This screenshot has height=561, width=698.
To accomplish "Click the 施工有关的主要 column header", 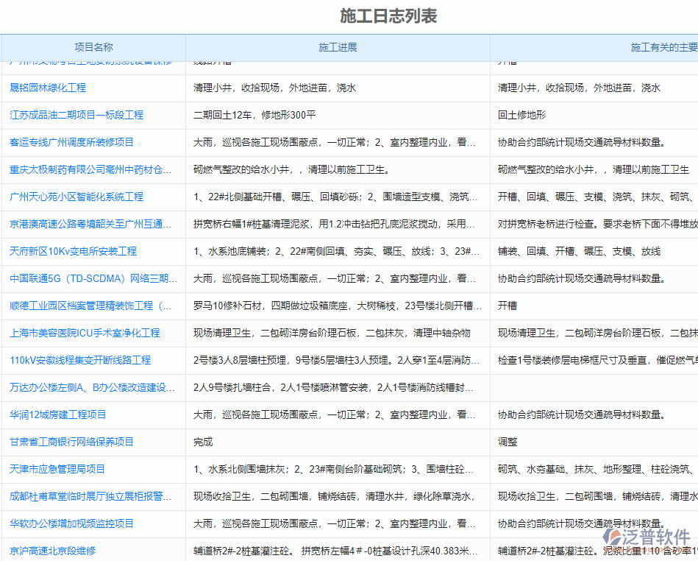I will (659, 46).
